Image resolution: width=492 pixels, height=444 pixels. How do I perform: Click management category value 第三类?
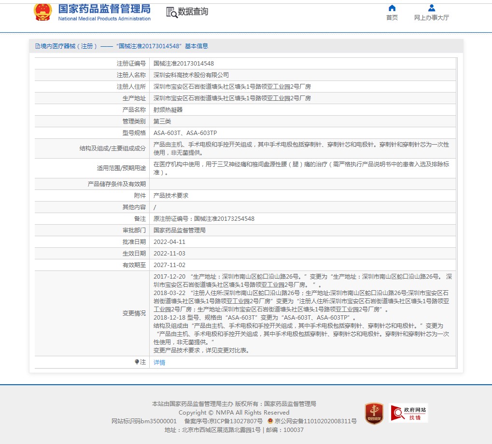162,121
